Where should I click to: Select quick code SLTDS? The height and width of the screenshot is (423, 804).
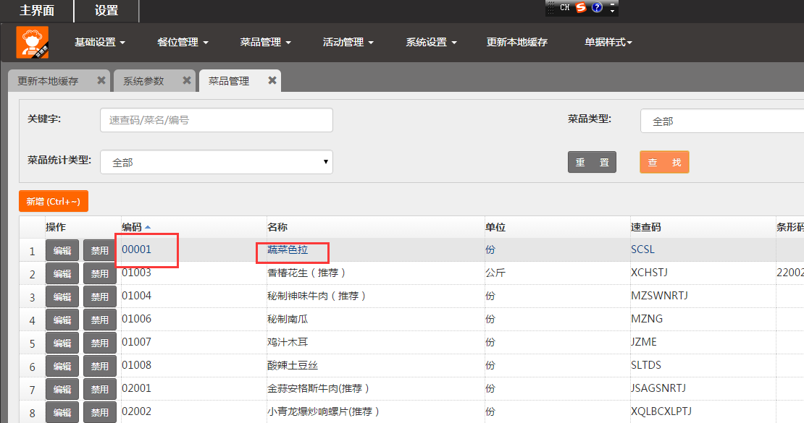click(x=646, y=365)
